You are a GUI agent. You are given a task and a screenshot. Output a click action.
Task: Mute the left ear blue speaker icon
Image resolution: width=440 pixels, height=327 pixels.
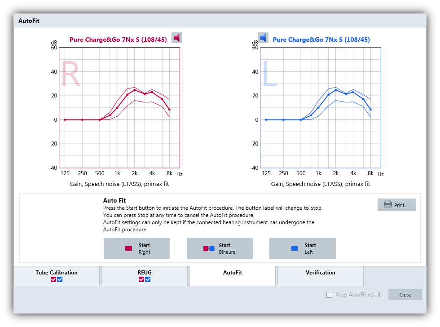click(263, 38)
